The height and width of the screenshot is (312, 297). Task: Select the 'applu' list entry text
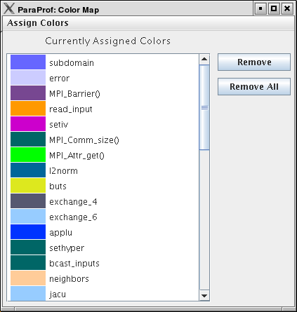click(60, 233)
